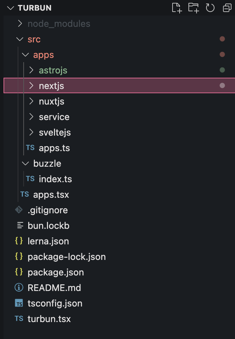Click the TURBUN section title
235x339 pixels.
(x=35, y=8)
